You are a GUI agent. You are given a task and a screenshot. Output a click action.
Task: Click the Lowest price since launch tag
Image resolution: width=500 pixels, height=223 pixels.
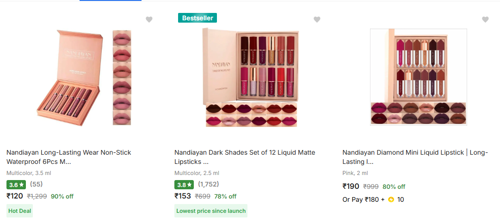(x=211, y=211)
